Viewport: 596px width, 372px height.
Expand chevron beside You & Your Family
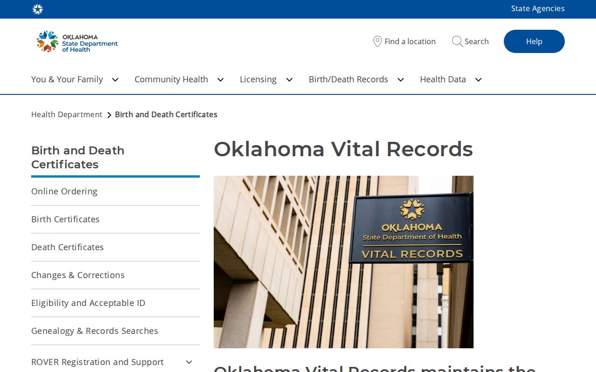[x=115, y=80]
